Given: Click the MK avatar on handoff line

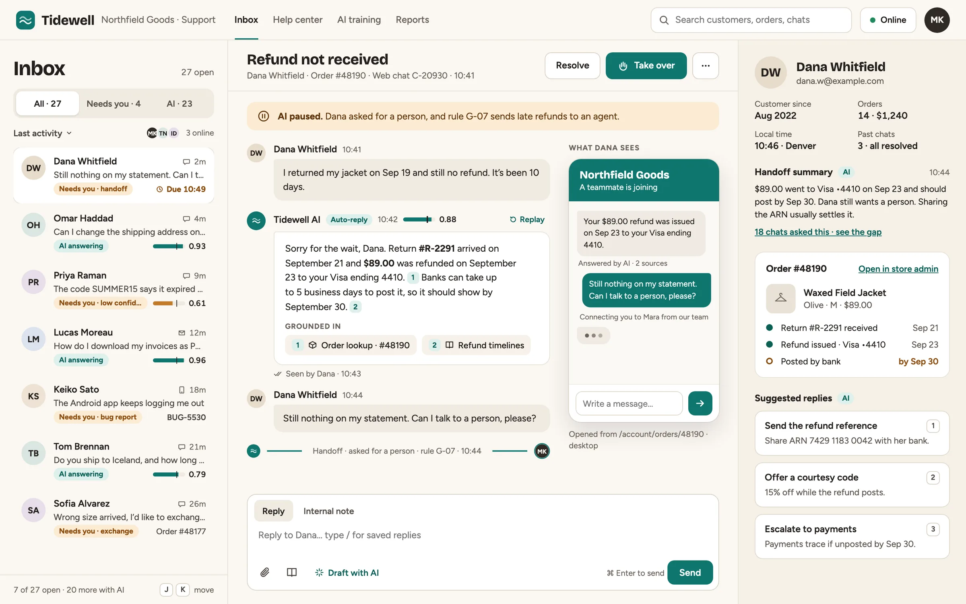Looking at the screenshot, I should [x=542, y=451].
